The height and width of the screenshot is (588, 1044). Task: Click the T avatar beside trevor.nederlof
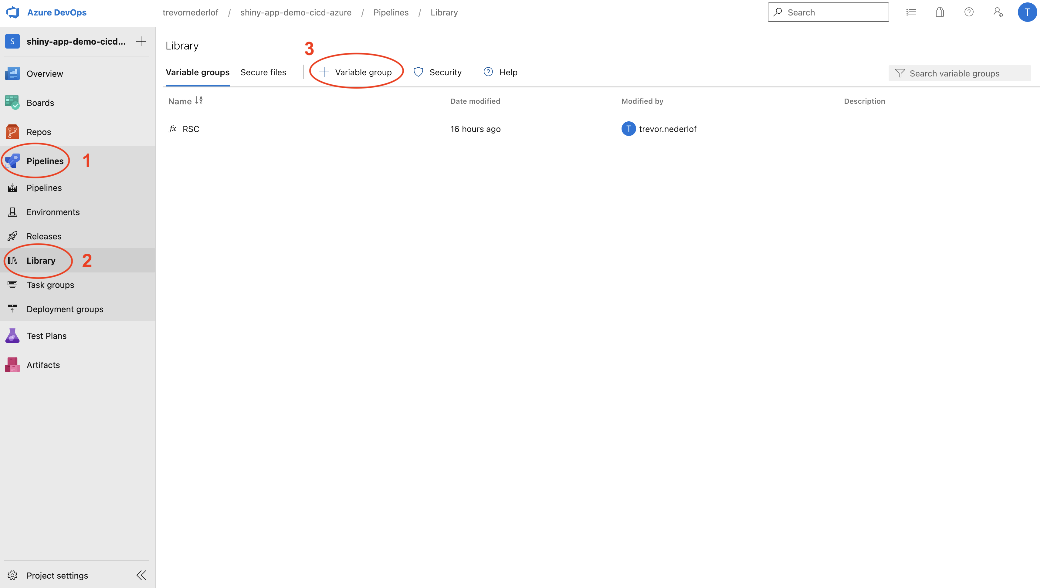628,129
